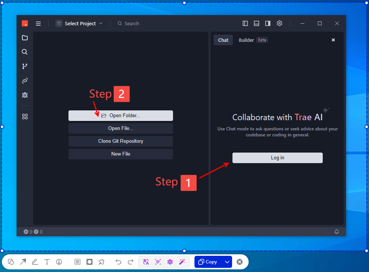Open the Extensions grid icon
The width and height of the screenshot is (369, 272).
coord(25,117)
